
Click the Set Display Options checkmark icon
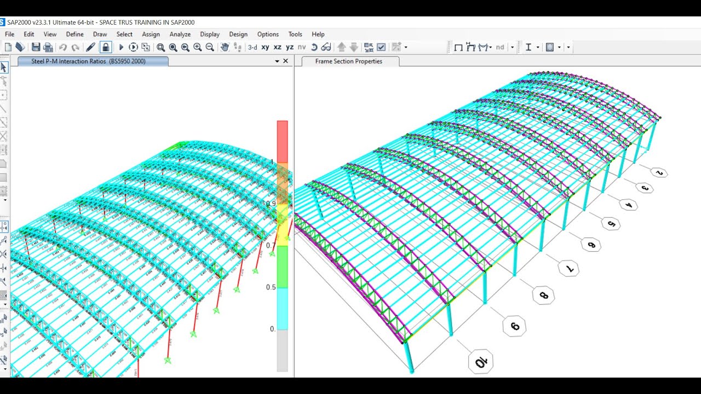(x=381, y=47)
